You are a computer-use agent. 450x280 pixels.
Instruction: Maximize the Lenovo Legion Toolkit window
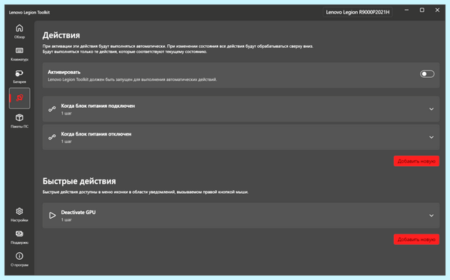pos(421,10)
